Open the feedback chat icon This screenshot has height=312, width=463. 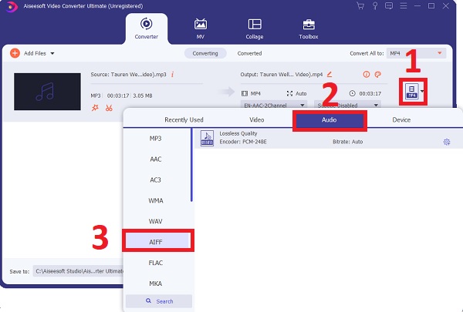[389, 6]
